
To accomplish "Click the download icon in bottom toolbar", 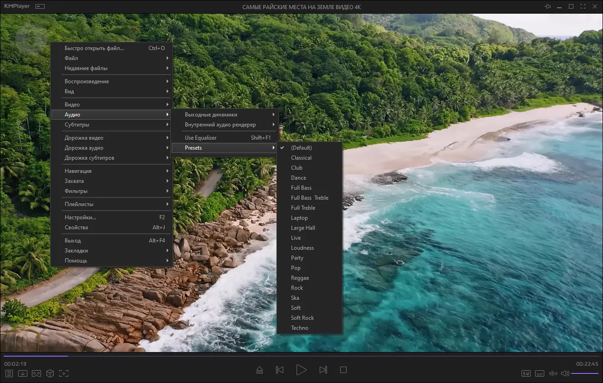I will pyautogui.click(x=22, y=373).
